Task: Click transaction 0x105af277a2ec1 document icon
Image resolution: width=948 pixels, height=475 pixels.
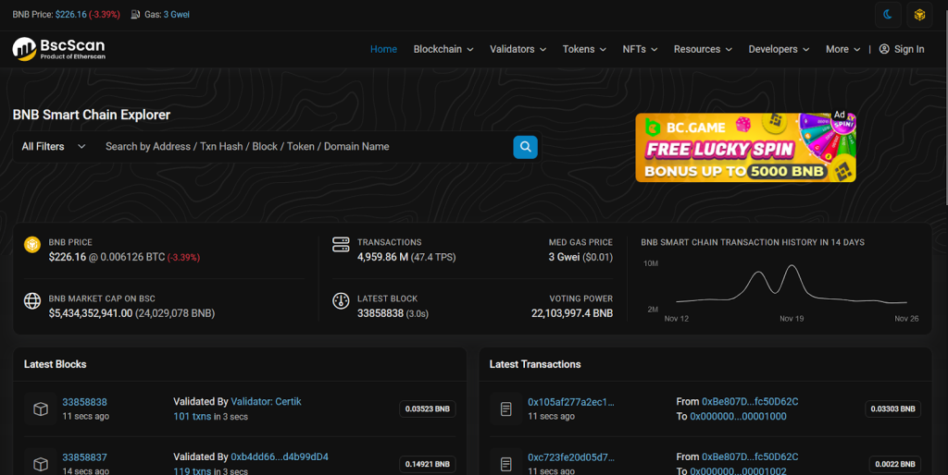Action: [505, 408]
